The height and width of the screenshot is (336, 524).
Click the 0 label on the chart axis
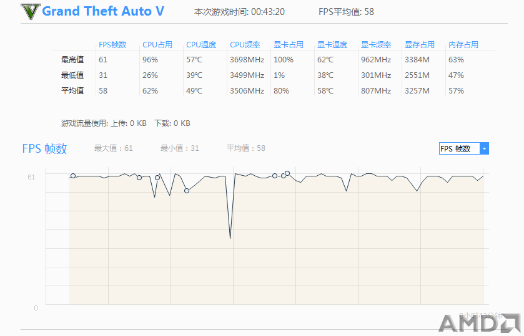(x=36, y=308)
